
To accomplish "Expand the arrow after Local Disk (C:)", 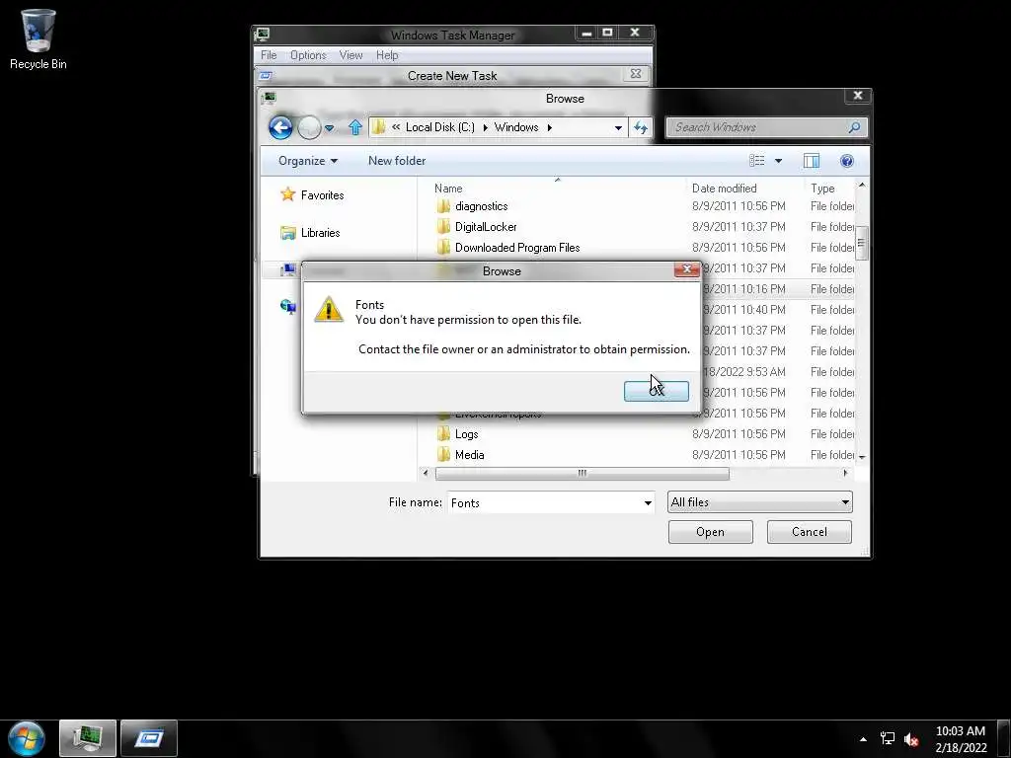I will pyautogui.click(x=485, y=127).
